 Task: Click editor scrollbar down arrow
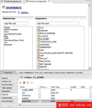[x=90, y=68]
